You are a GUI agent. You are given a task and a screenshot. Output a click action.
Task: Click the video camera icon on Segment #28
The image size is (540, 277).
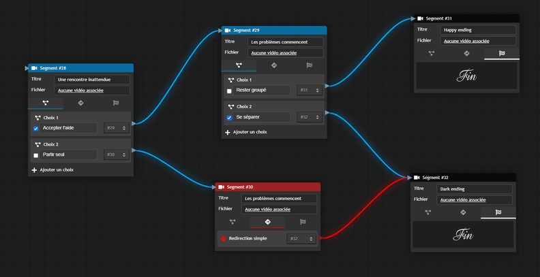click(x=35, y=68)
